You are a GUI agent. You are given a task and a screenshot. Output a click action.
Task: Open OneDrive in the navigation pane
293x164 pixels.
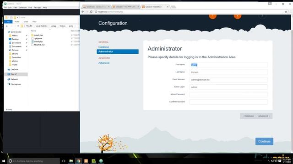pos(15,70)
